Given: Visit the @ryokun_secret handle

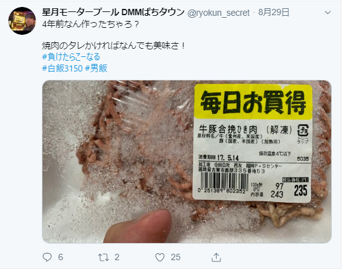Looking at the screenshot, I should point(218,13).
